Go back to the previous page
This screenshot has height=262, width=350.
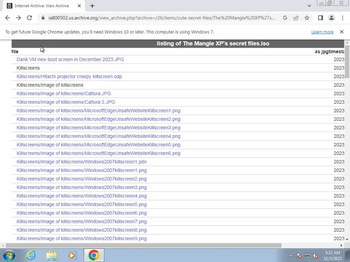(x=8, y=18)
